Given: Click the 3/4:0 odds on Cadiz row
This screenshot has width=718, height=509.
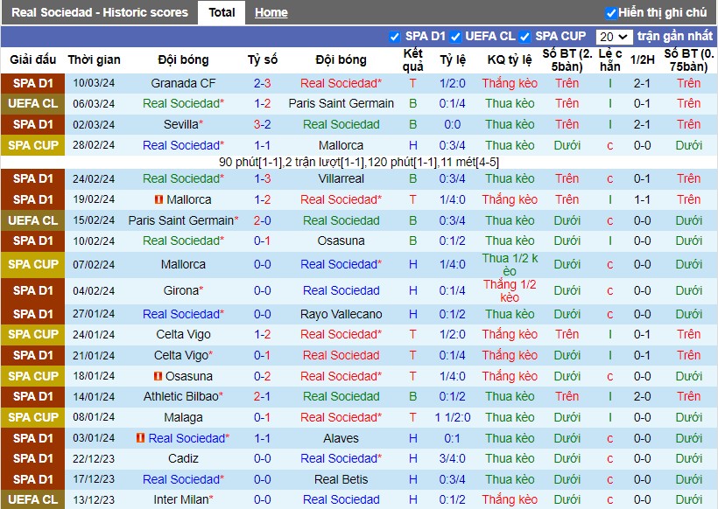Looking at the screenshot, I should tap(453, 458).
